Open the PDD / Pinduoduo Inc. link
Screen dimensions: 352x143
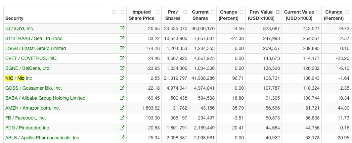click(x=27, y=128)
